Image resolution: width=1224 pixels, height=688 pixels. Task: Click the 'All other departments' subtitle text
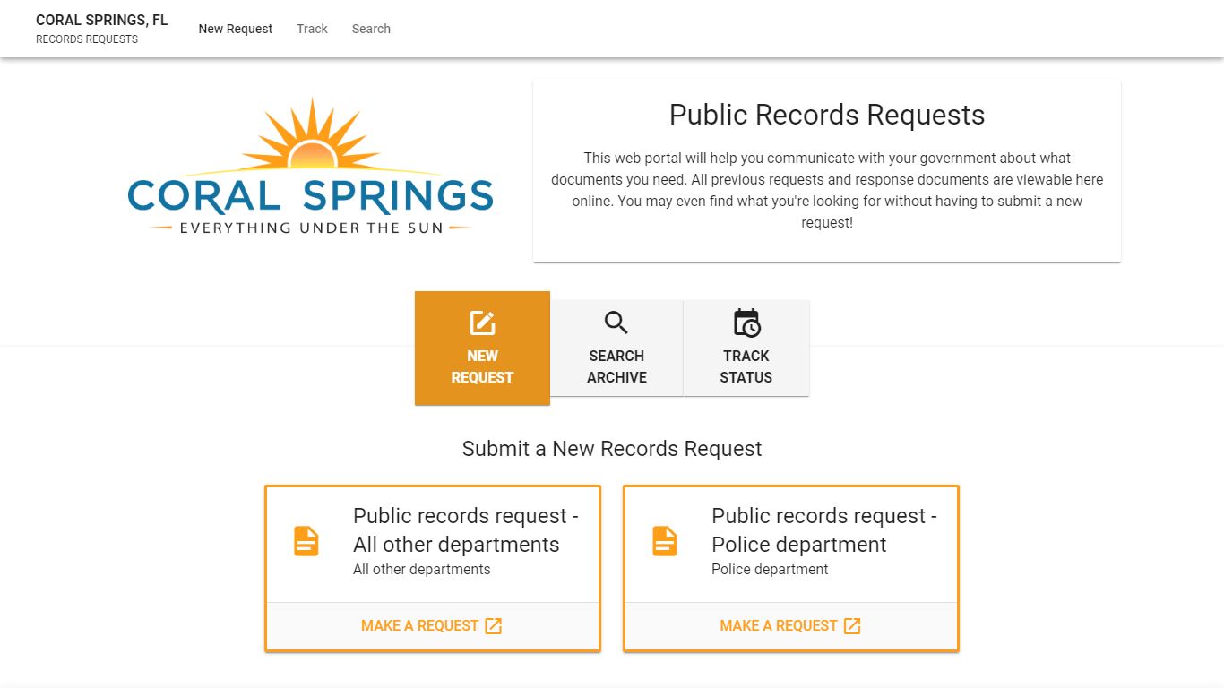point(422,570)
